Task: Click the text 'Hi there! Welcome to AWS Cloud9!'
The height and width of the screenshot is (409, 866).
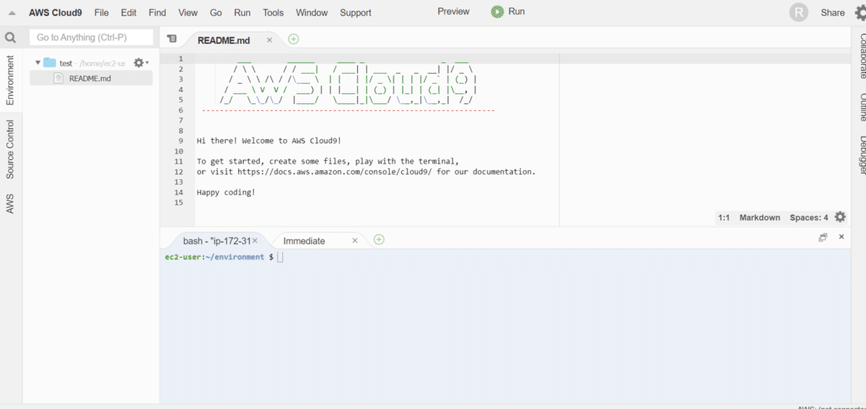Action: click(268, 141)
